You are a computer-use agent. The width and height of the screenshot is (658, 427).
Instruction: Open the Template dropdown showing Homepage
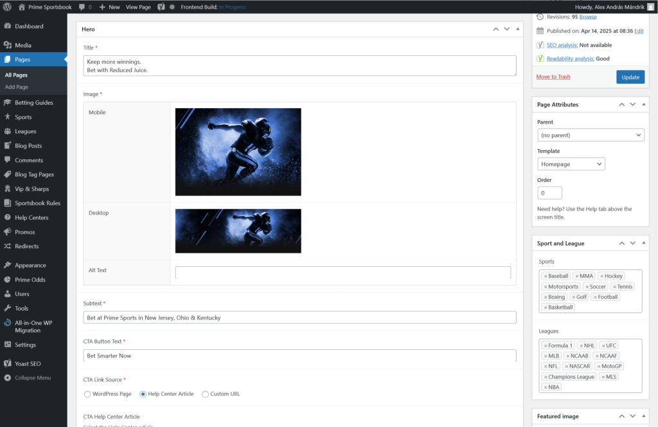pyautogui.click(x=571, y=164)
